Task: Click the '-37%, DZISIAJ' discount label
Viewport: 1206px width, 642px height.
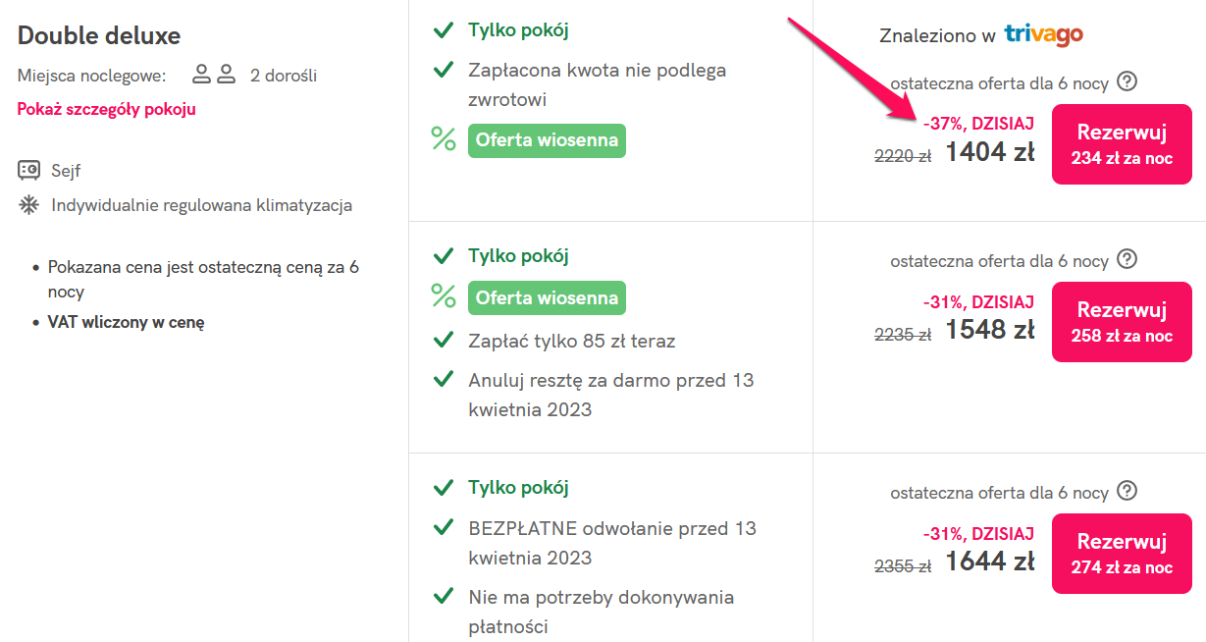Action: coord(978,124)
